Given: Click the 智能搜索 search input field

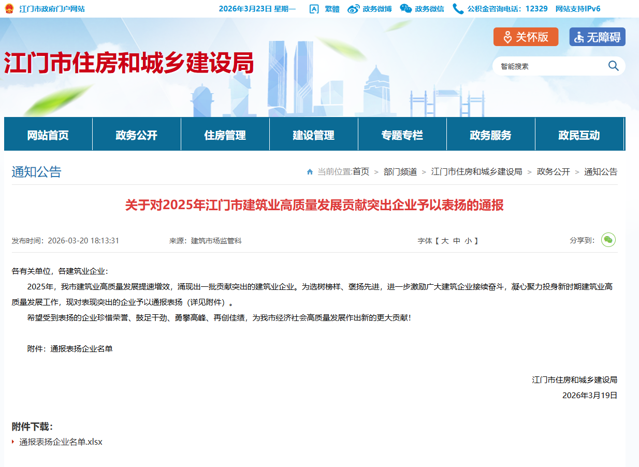Looking at the screenshot, I should point(549,66).
